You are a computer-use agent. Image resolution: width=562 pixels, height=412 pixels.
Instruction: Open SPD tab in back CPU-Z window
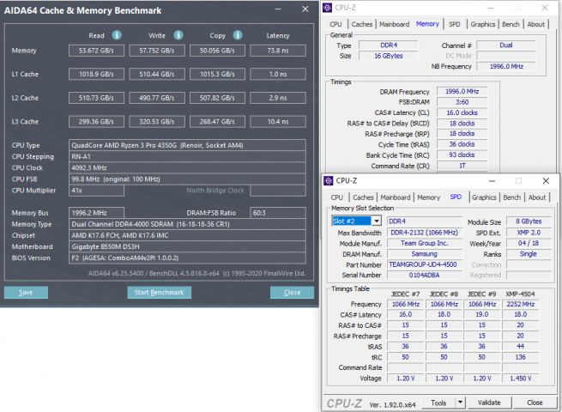(455, 24)
